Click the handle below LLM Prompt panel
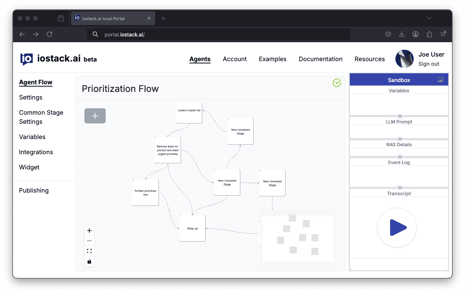Image resolution: width=465 pixels, height=294 pixels. 400,139
